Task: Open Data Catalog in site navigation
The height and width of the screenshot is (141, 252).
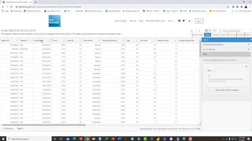Action: coord(120,21)
